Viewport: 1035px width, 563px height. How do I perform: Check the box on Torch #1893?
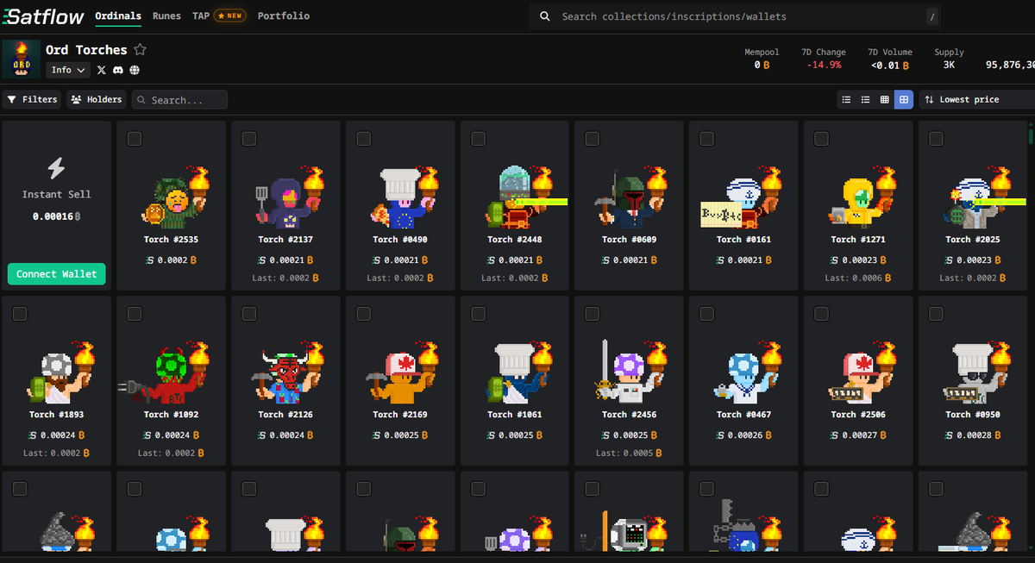point(20,314)
